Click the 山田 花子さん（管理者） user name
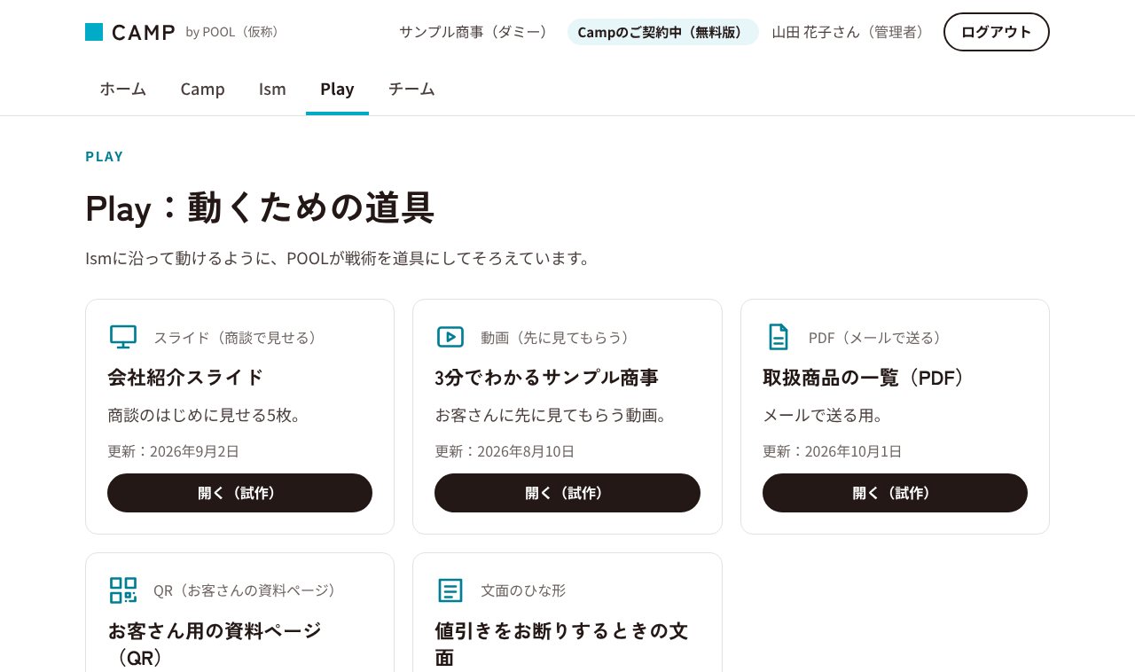Screen dimensions: 1135x672 (x=851, y=32)
